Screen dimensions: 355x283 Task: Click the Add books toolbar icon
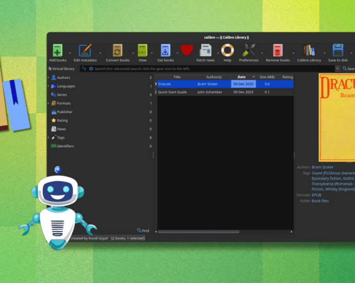point(57,50)
